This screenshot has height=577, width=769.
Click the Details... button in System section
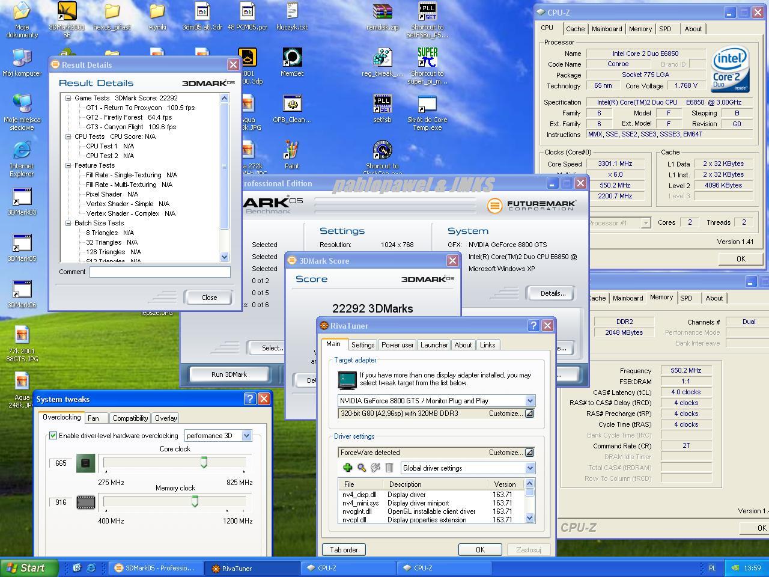(553, 293)
